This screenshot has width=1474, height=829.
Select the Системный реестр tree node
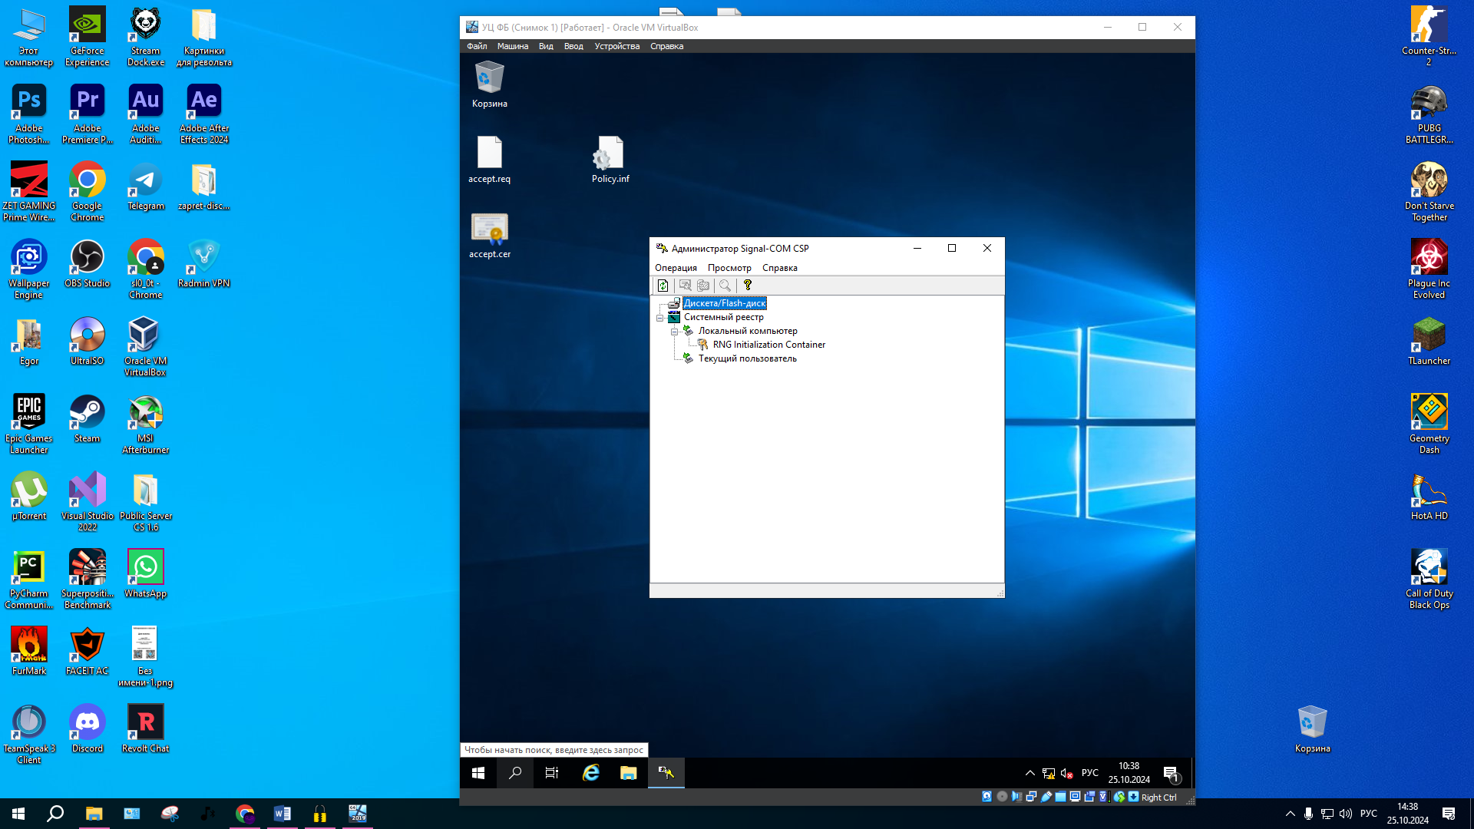724,317
